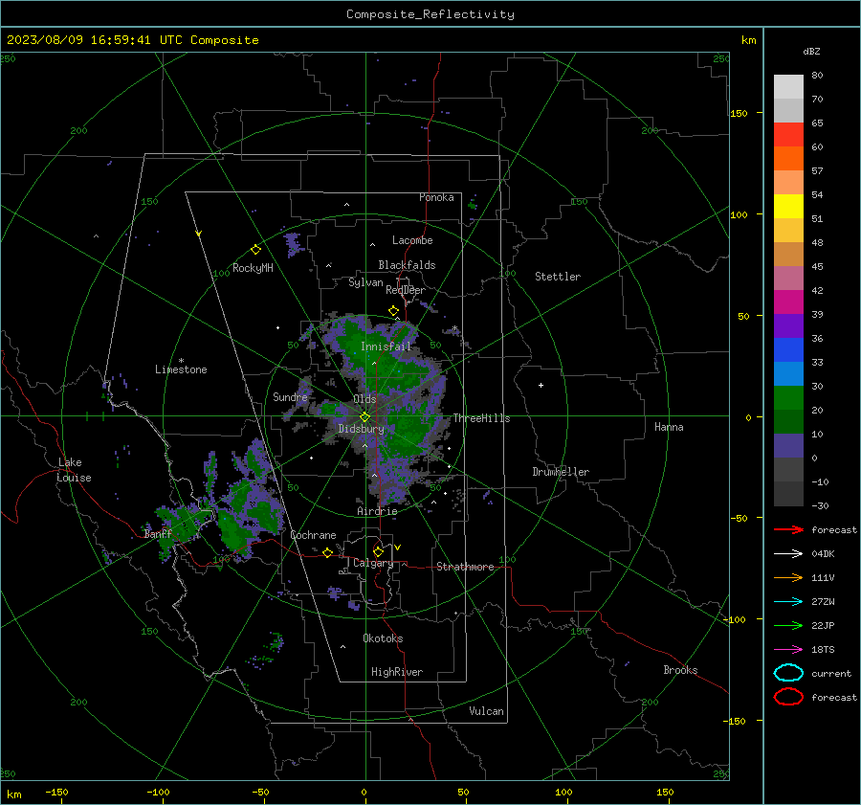Click the Vulcan town label
Viewport: 861px width, 805px height.
coord(486,711)
